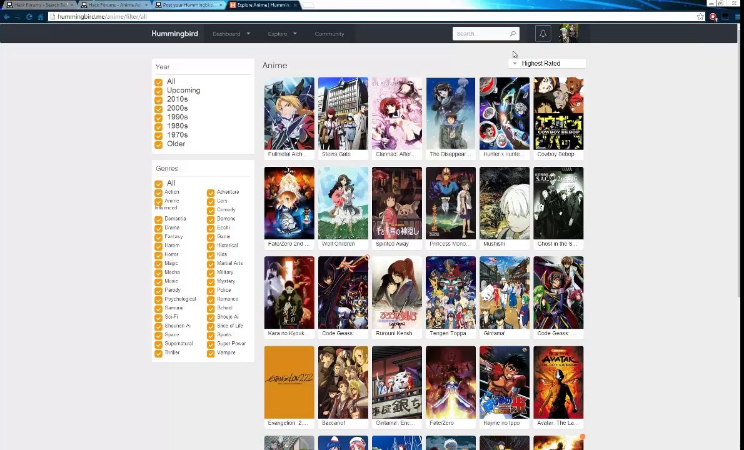
Task: Toggle the 1990s year filter
Action: coord(158,118)
